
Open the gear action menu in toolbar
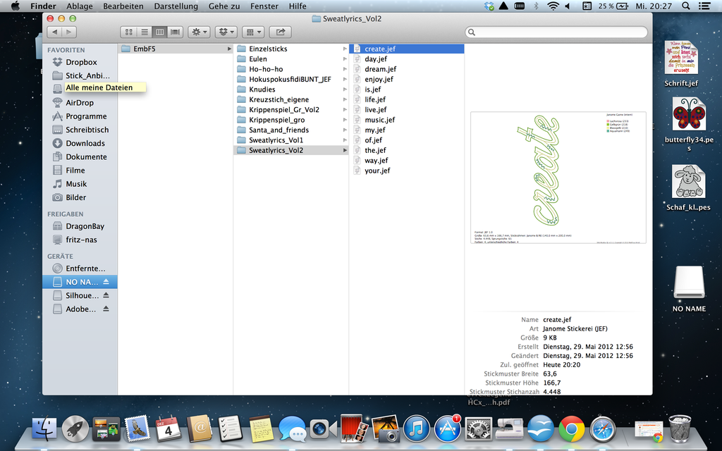200,32
